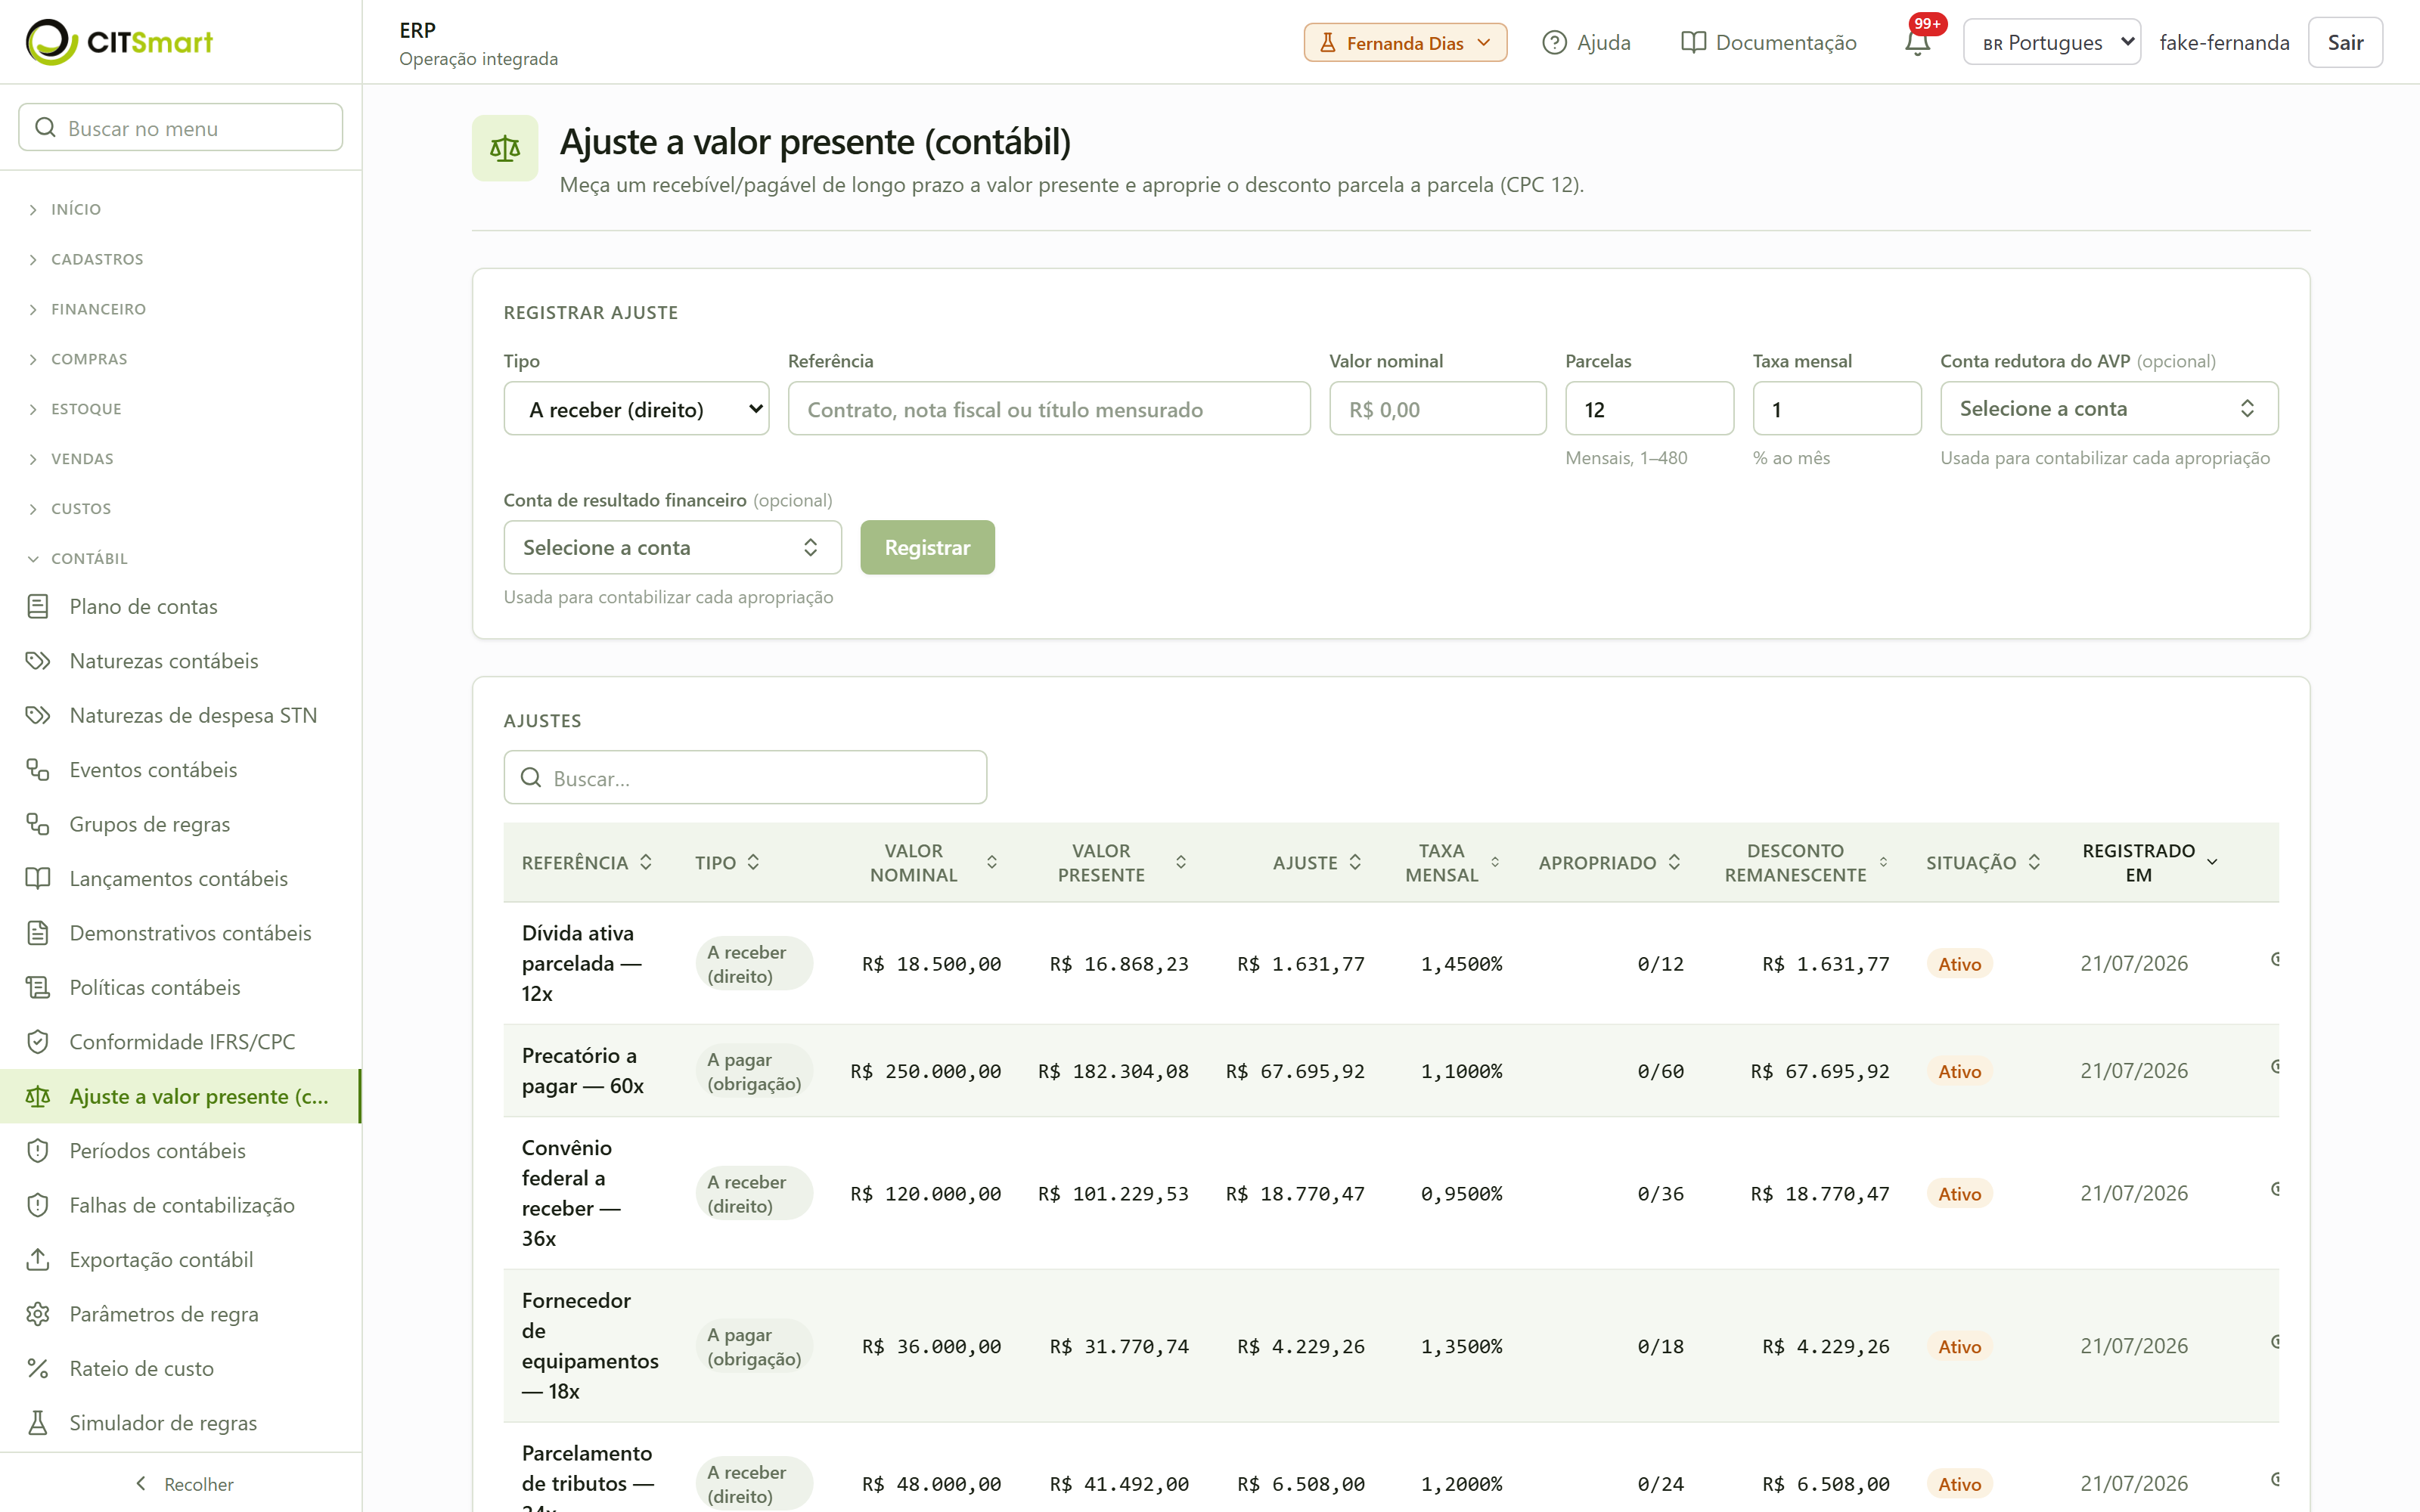Expand the ESTOQUE menu section
The image size is (2420, 1512).
click(180, 409)
